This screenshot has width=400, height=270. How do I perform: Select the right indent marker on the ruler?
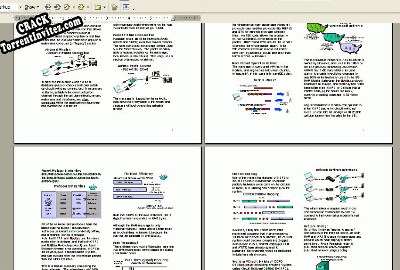point(173,18)
